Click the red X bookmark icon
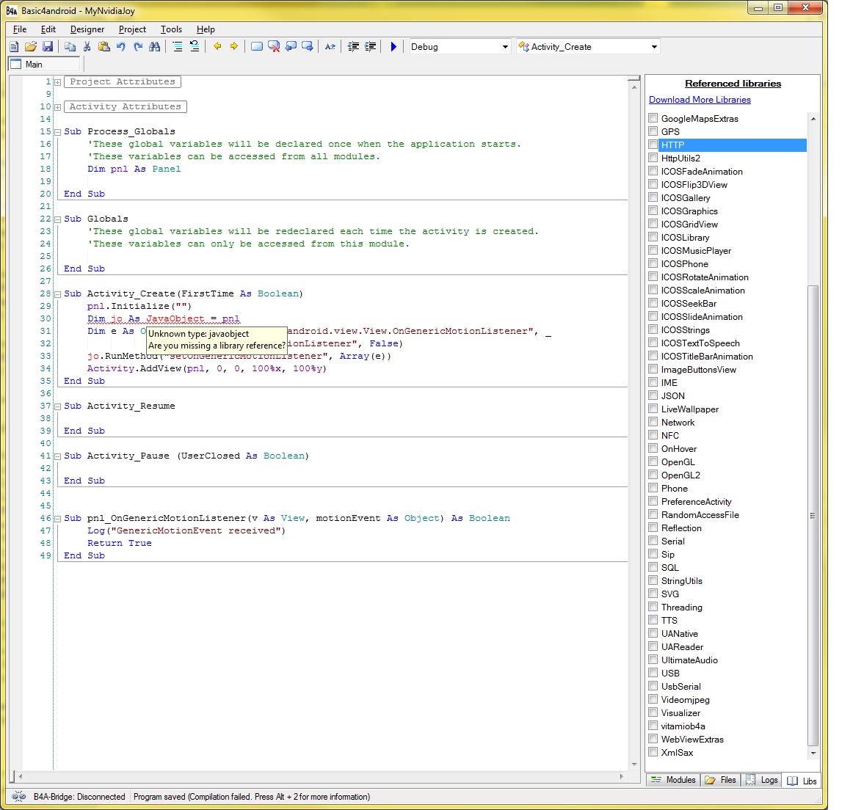Viewport: 853px width, 810px height. pos(274,46)
